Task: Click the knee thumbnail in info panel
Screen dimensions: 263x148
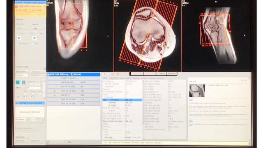Action: pyautogui.click(x=197, y=90)
